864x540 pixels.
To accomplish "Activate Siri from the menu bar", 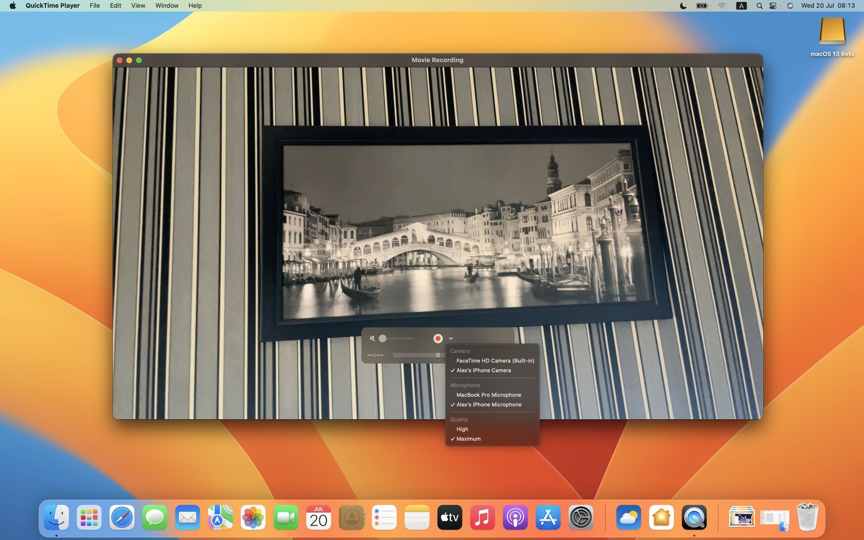I will click(x=790, y=6).
